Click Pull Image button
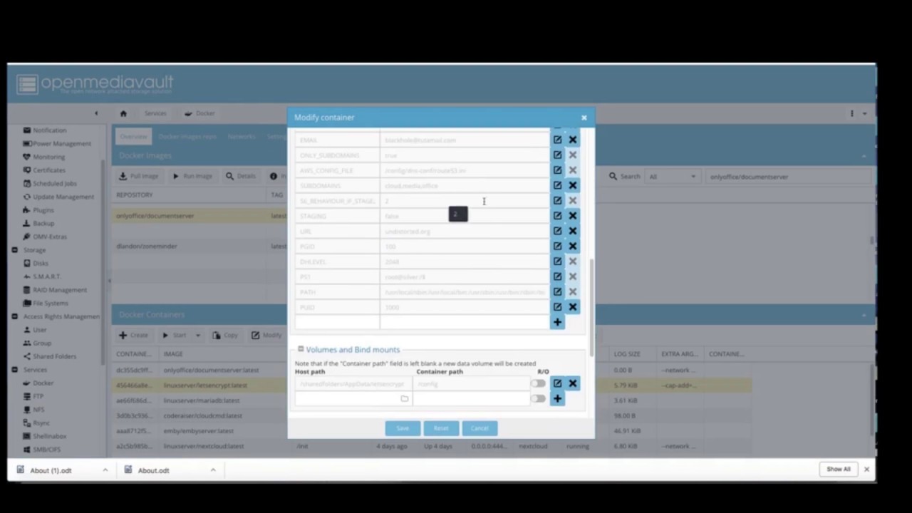 point(139,176)
